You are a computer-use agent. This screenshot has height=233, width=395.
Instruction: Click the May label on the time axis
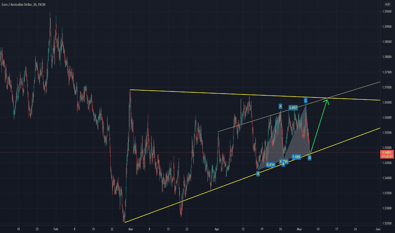[299, 229]
